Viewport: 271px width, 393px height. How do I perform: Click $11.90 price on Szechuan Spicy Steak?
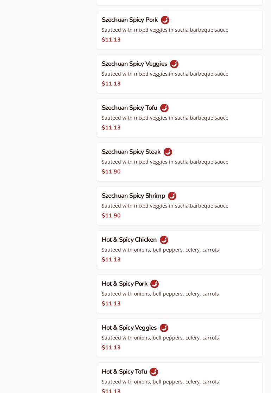click(111, 172)
